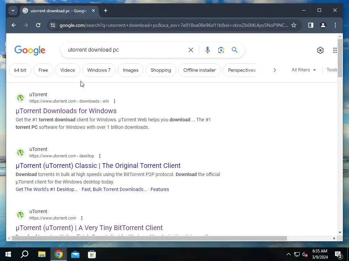Open Chrome profile menu

(x=323, y=25)
